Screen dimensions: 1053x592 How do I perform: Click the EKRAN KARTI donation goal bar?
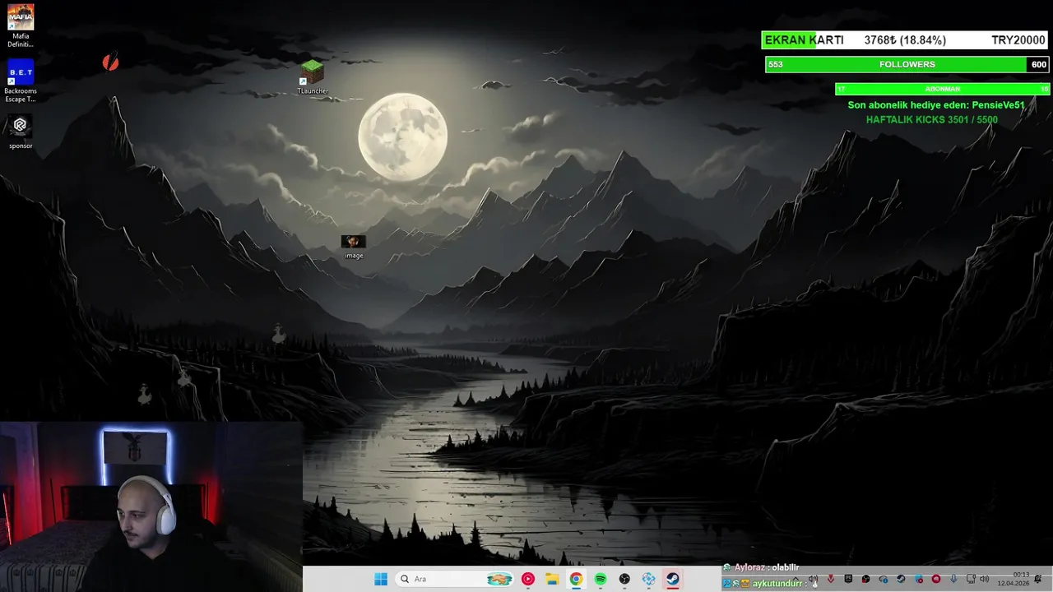pyautogui.click(x=905, y=40)
